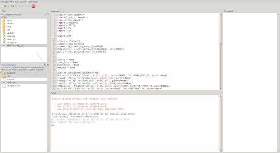Click the editor scrollbar down arrow
This screenshot has width=280, height=153.
pyautogui.click(x=220, y=89)
